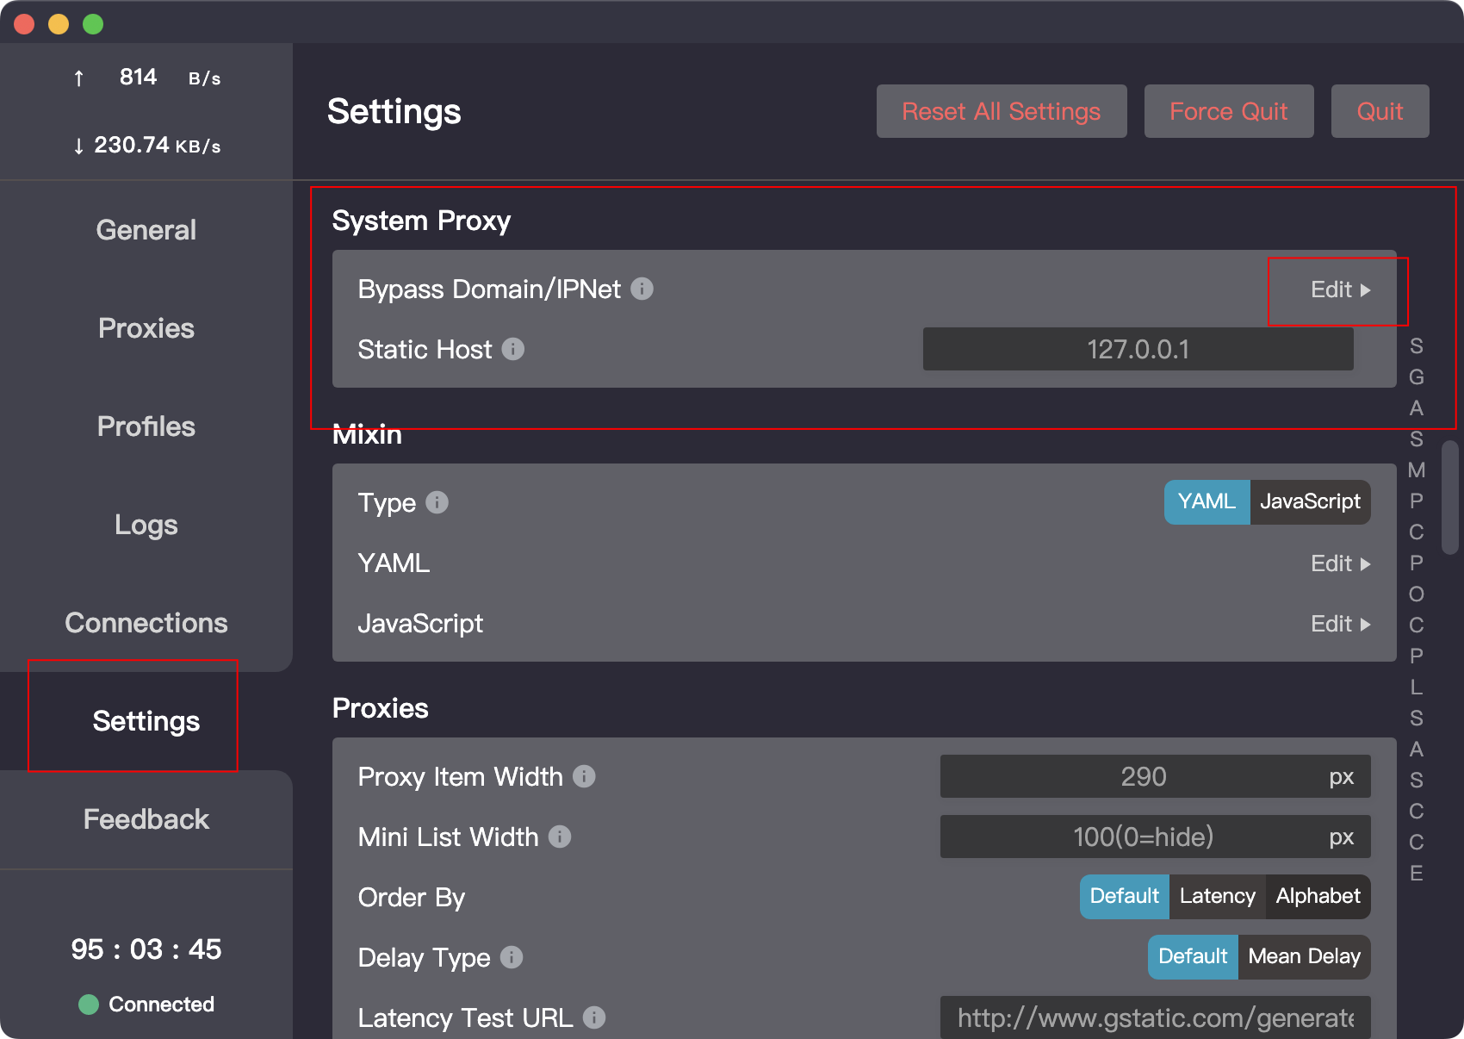Click the Force Quit button
1464x1039 pixels.
[x=1229, y=111]
